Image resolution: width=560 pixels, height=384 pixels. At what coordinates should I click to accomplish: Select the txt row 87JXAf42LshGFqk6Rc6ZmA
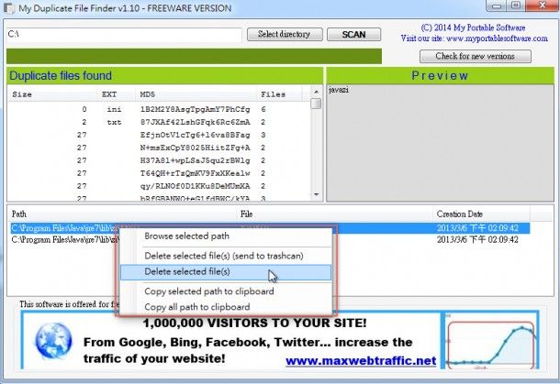click(x=160, y=122)
